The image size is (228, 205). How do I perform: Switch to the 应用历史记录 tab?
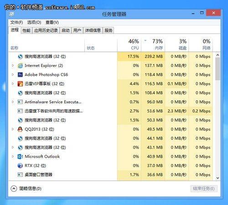click(46, 30)
